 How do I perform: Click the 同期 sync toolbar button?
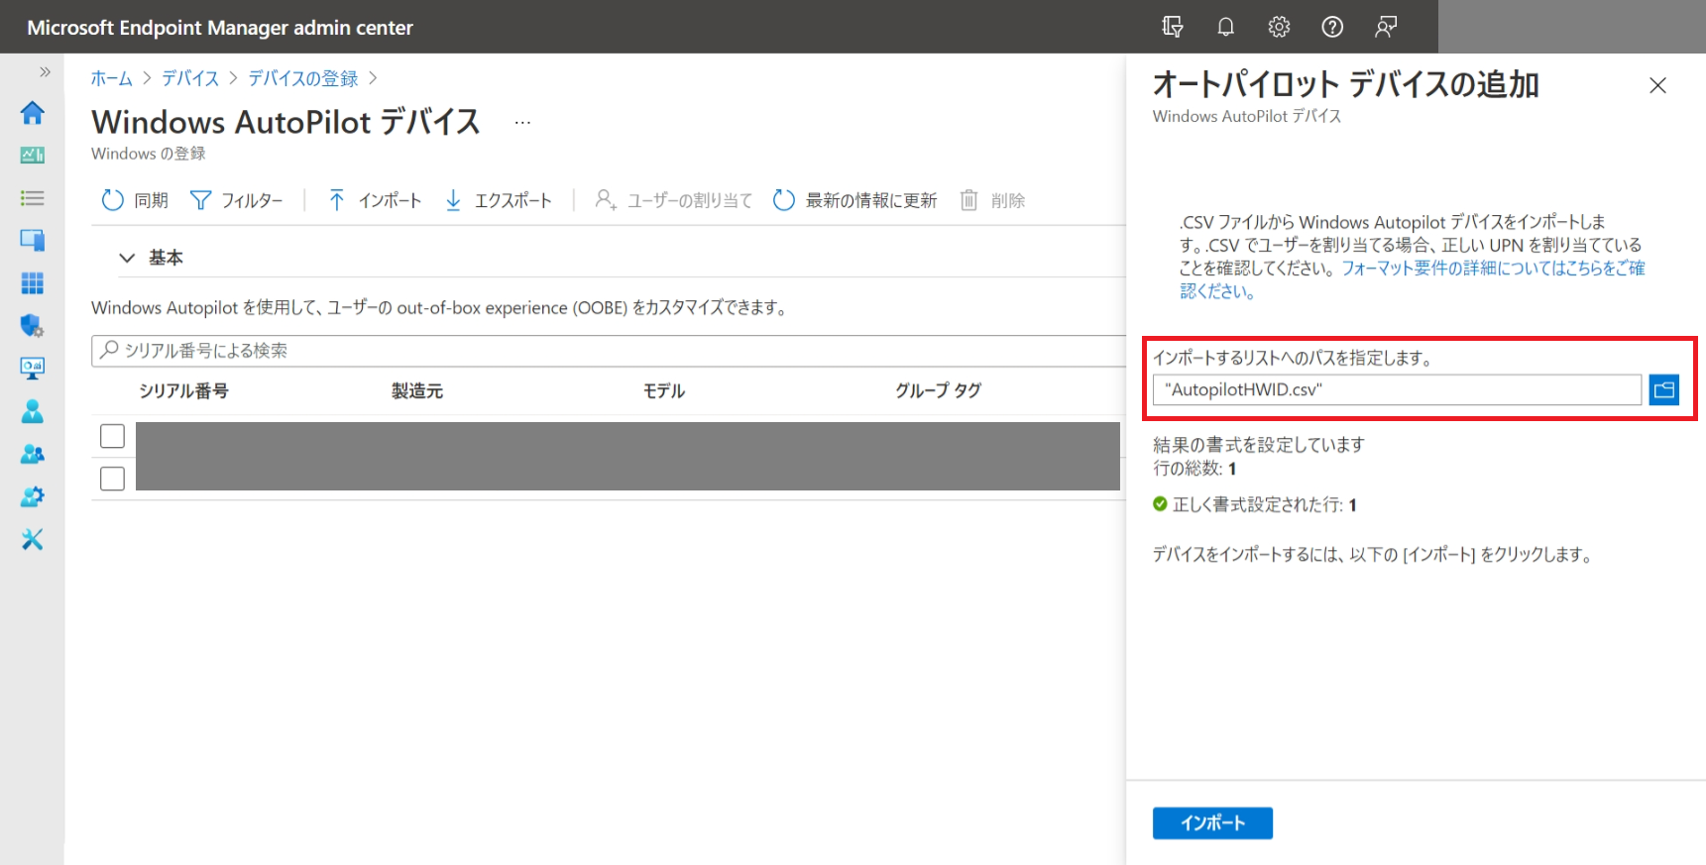[x=135, y=200]
